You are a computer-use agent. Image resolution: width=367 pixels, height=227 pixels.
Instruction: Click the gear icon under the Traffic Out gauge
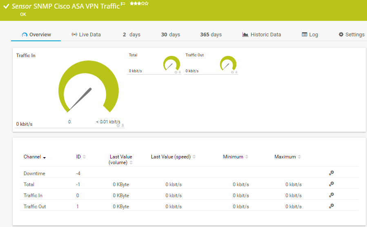click(x=233, y=72)
